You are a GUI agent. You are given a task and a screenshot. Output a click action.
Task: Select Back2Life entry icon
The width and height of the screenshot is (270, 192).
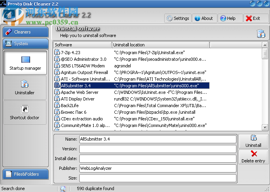57,106
